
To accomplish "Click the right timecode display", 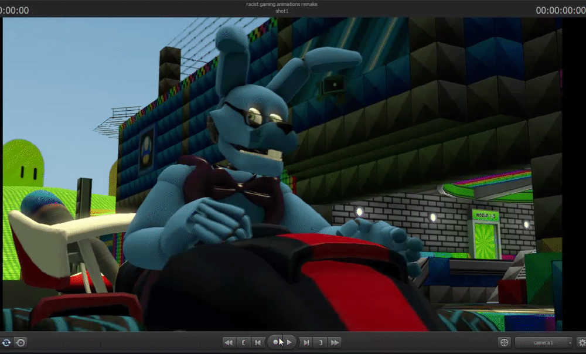I will [561, 11].
